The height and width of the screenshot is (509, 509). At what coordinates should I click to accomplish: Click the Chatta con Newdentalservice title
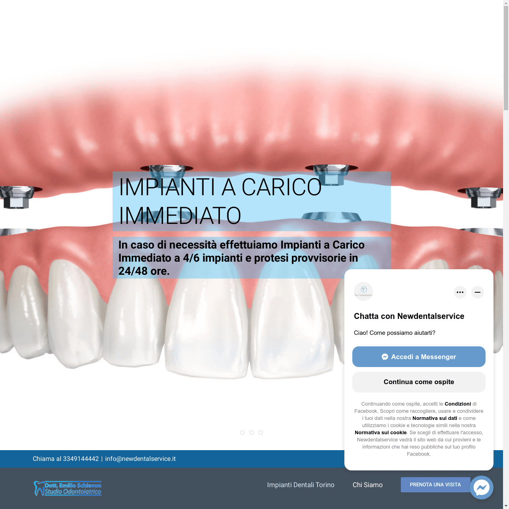pyautogui.click(x=409, y=316)
